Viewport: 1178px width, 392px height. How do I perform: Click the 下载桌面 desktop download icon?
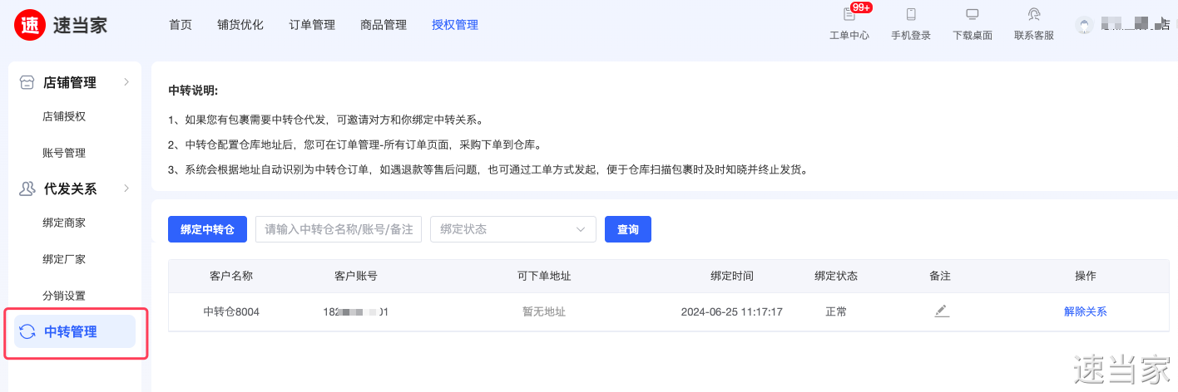[x=972, y=15]
